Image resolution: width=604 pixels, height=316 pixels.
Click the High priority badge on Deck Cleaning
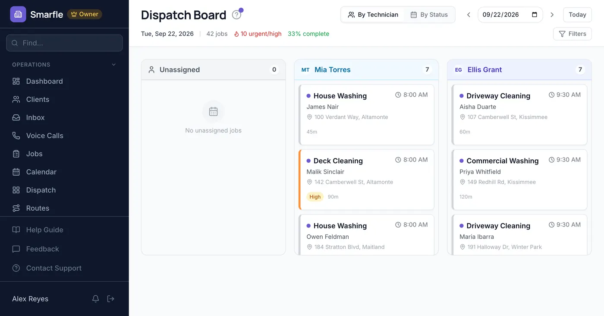point(315,197)
